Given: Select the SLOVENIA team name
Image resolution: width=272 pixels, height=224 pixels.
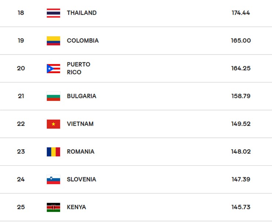Looking at the screenshot, I should [x=82, y=179].
